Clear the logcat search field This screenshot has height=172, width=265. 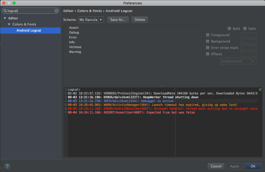click(x=56, y=11)
